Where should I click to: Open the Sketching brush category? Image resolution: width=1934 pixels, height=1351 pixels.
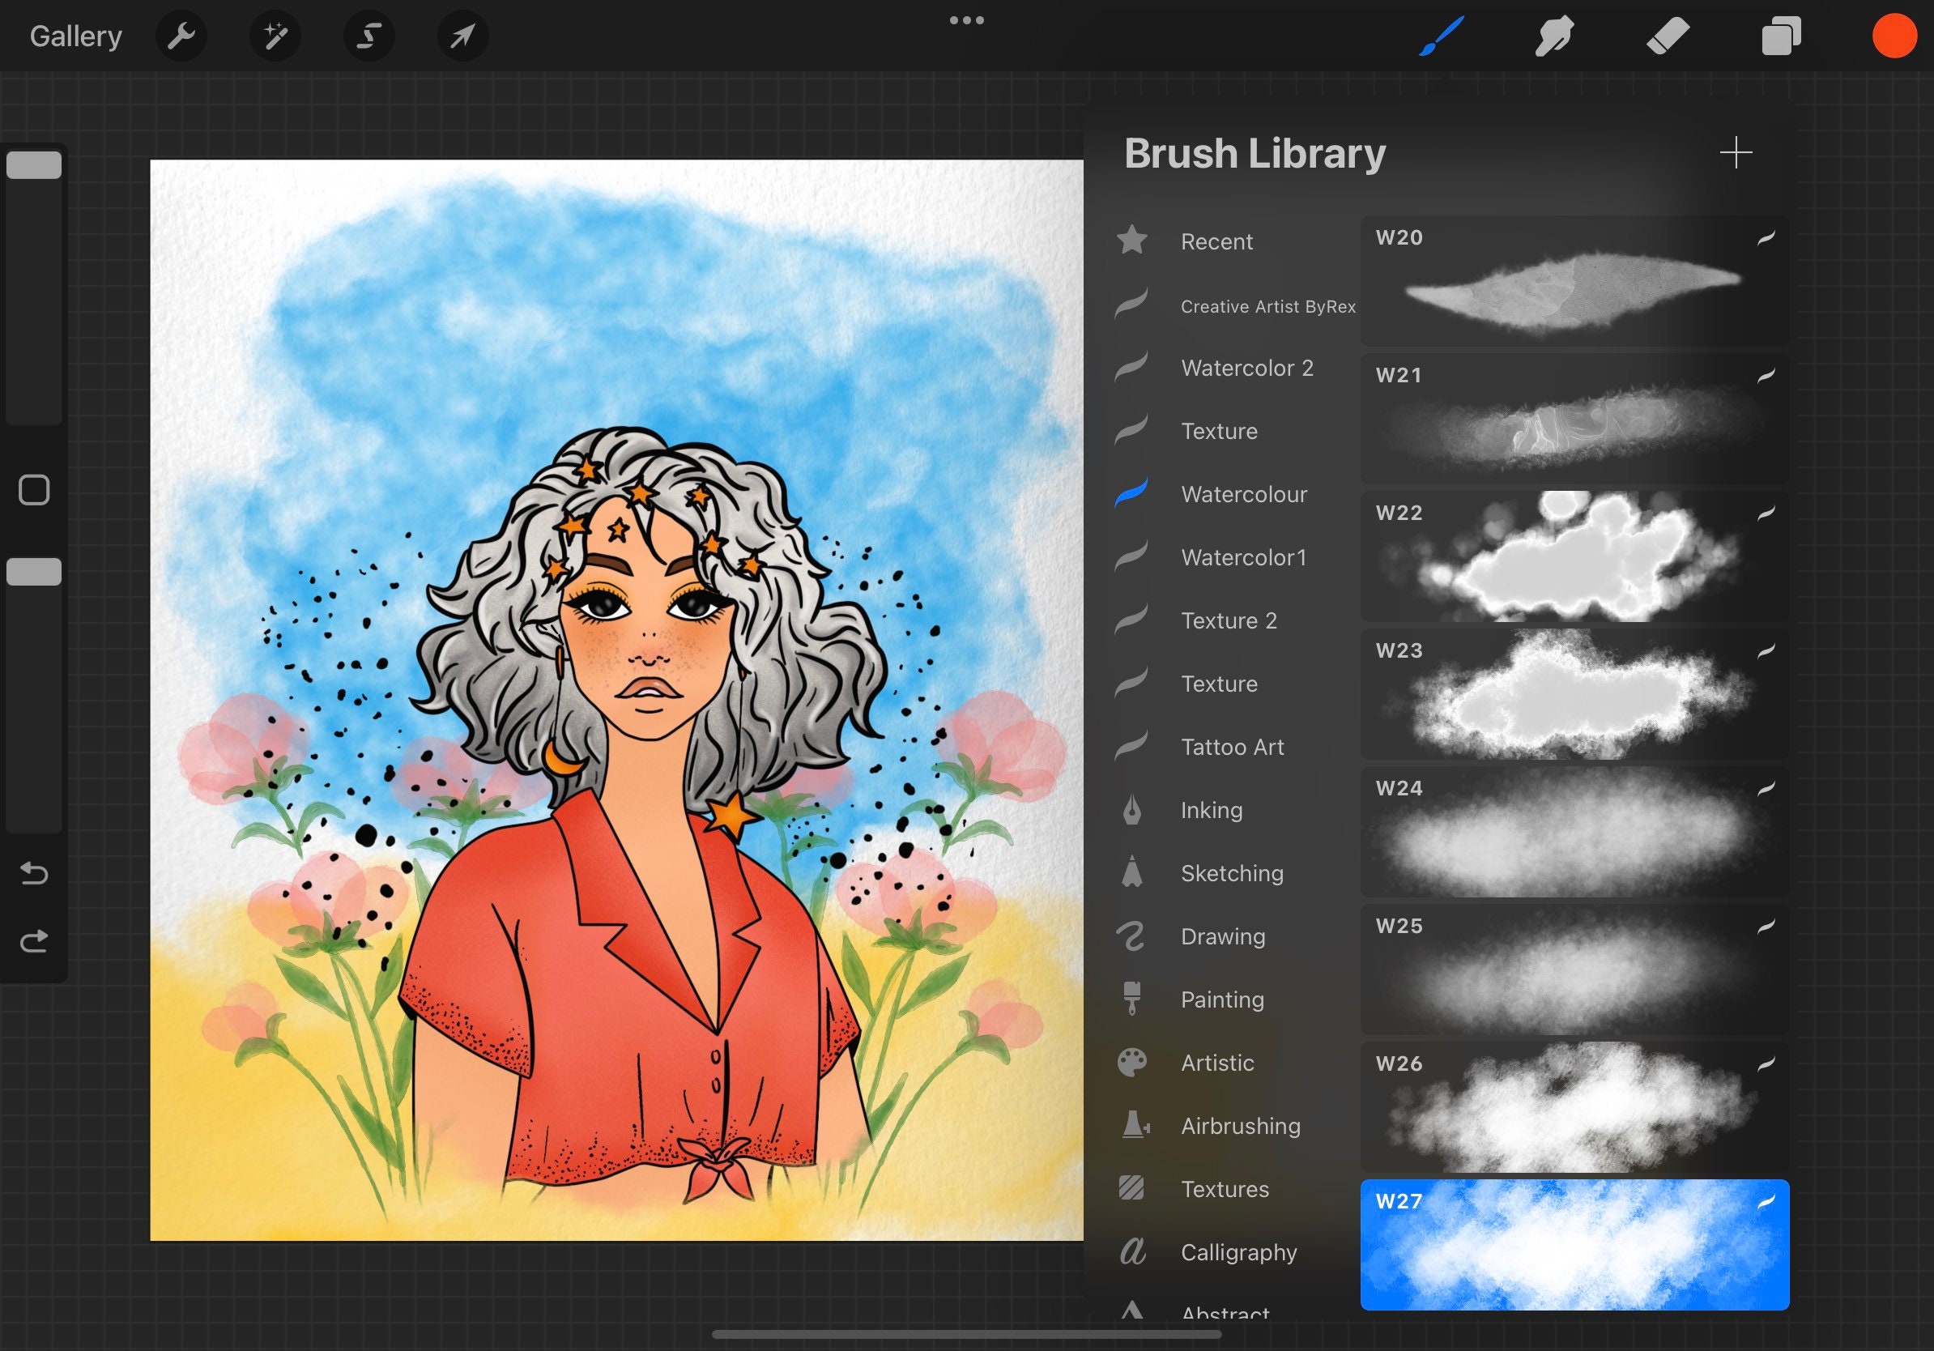[x=1232, y=873]
